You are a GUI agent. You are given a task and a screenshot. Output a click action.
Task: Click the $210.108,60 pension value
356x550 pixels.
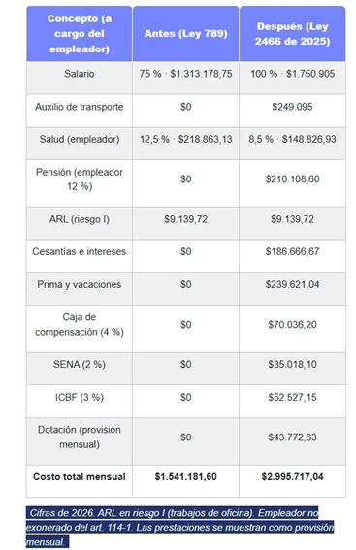point(292,179)
